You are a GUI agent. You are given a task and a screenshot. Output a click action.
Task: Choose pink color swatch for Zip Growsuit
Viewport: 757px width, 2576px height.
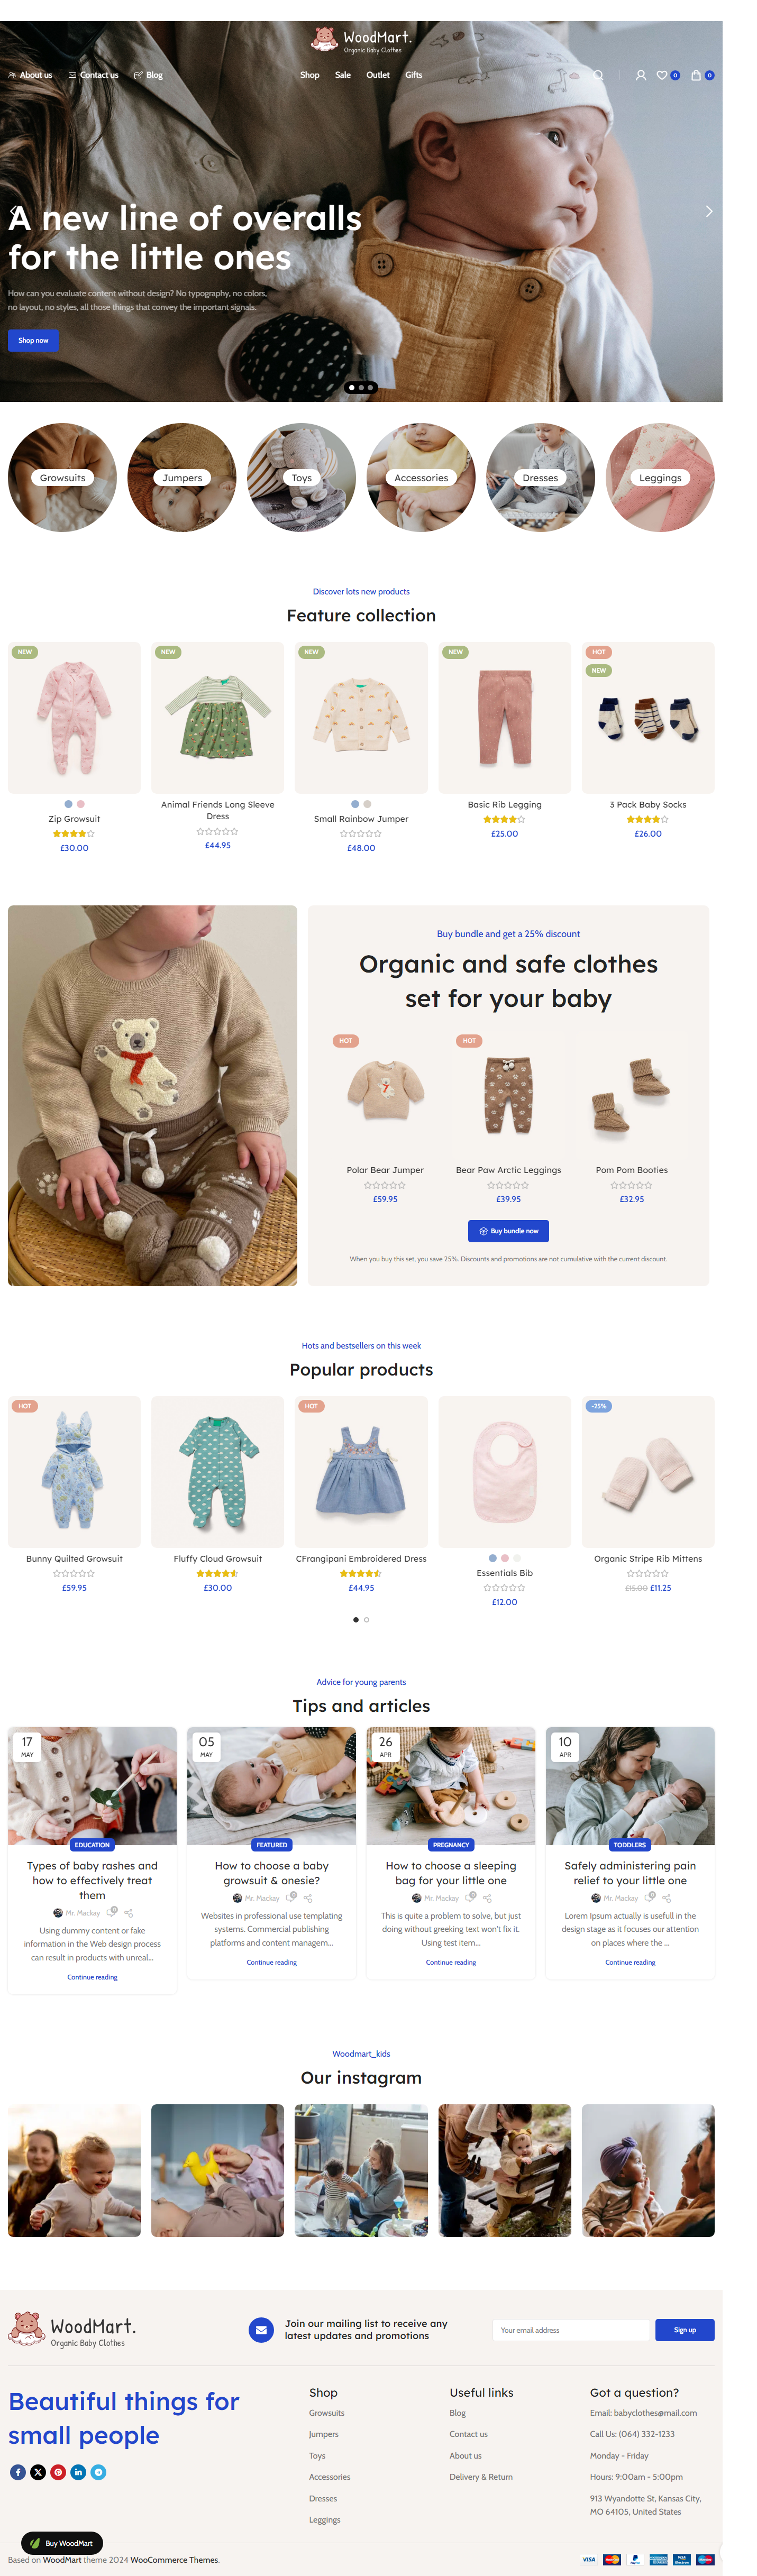click(81, 804)
